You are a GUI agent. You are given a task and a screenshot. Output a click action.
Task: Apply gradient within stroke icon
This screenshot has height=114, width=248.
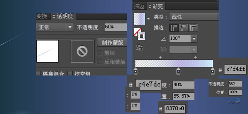[x=174, y=28]
